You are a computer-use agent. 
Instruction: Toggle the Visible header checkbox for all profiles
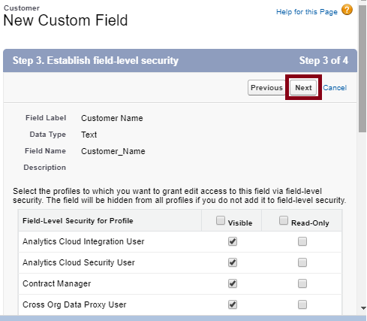221,220
